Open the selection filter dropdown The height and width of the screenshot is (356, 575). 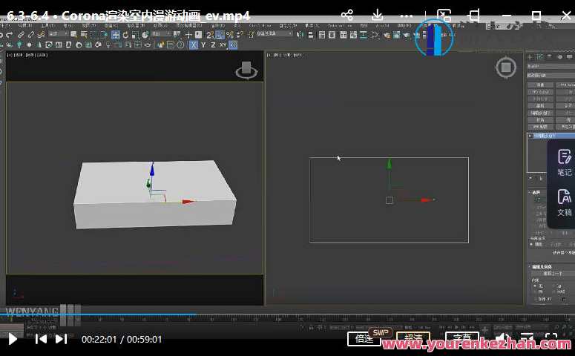click(59, 34)
